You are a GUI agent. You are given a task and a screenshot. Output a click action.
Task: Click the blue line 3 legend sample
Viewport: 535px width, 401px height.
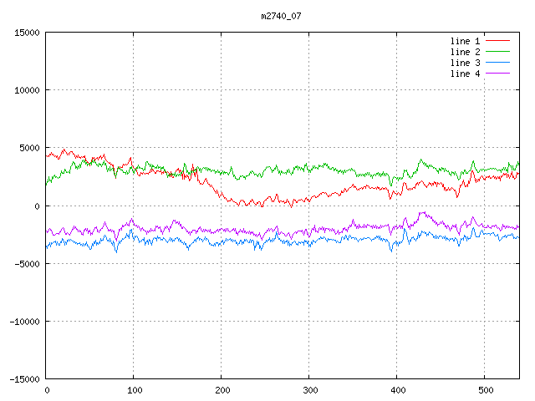[x=498, y=63]
